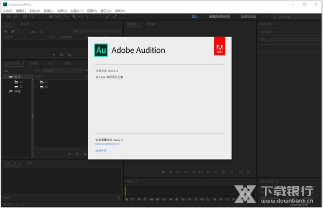Open the 收藏夹(R) menu

[77, 11]
